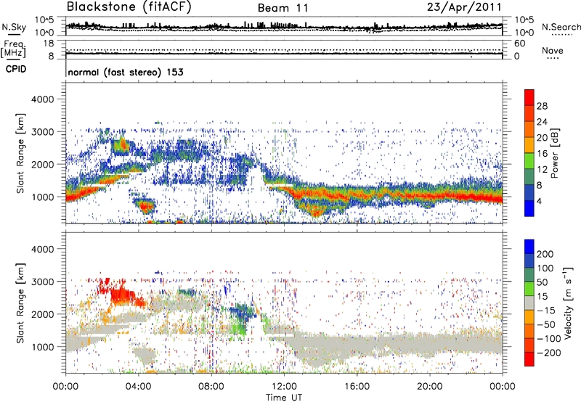Image resolution: width=581 pixels, height=402 pixels.
Task: Select the "CPID" row label
Action: pos(16,69)
